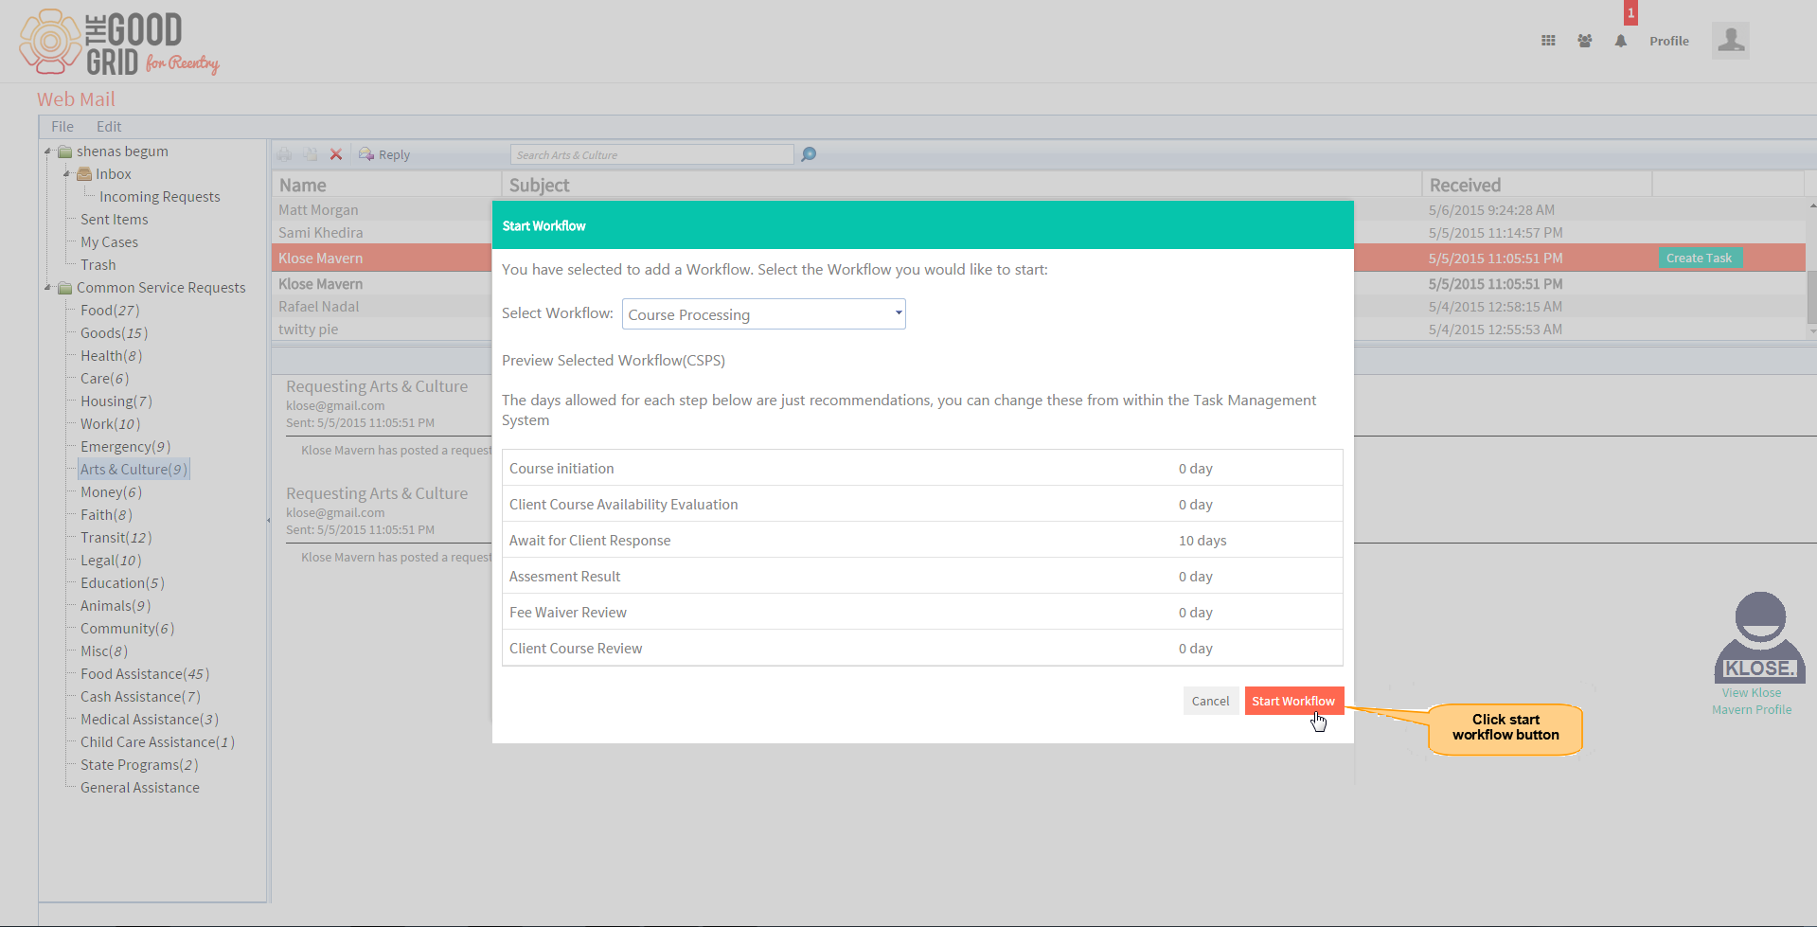1817x927 pixels.
Task: Click the Search Arts & Culture field
Action: tap(652, 154)
